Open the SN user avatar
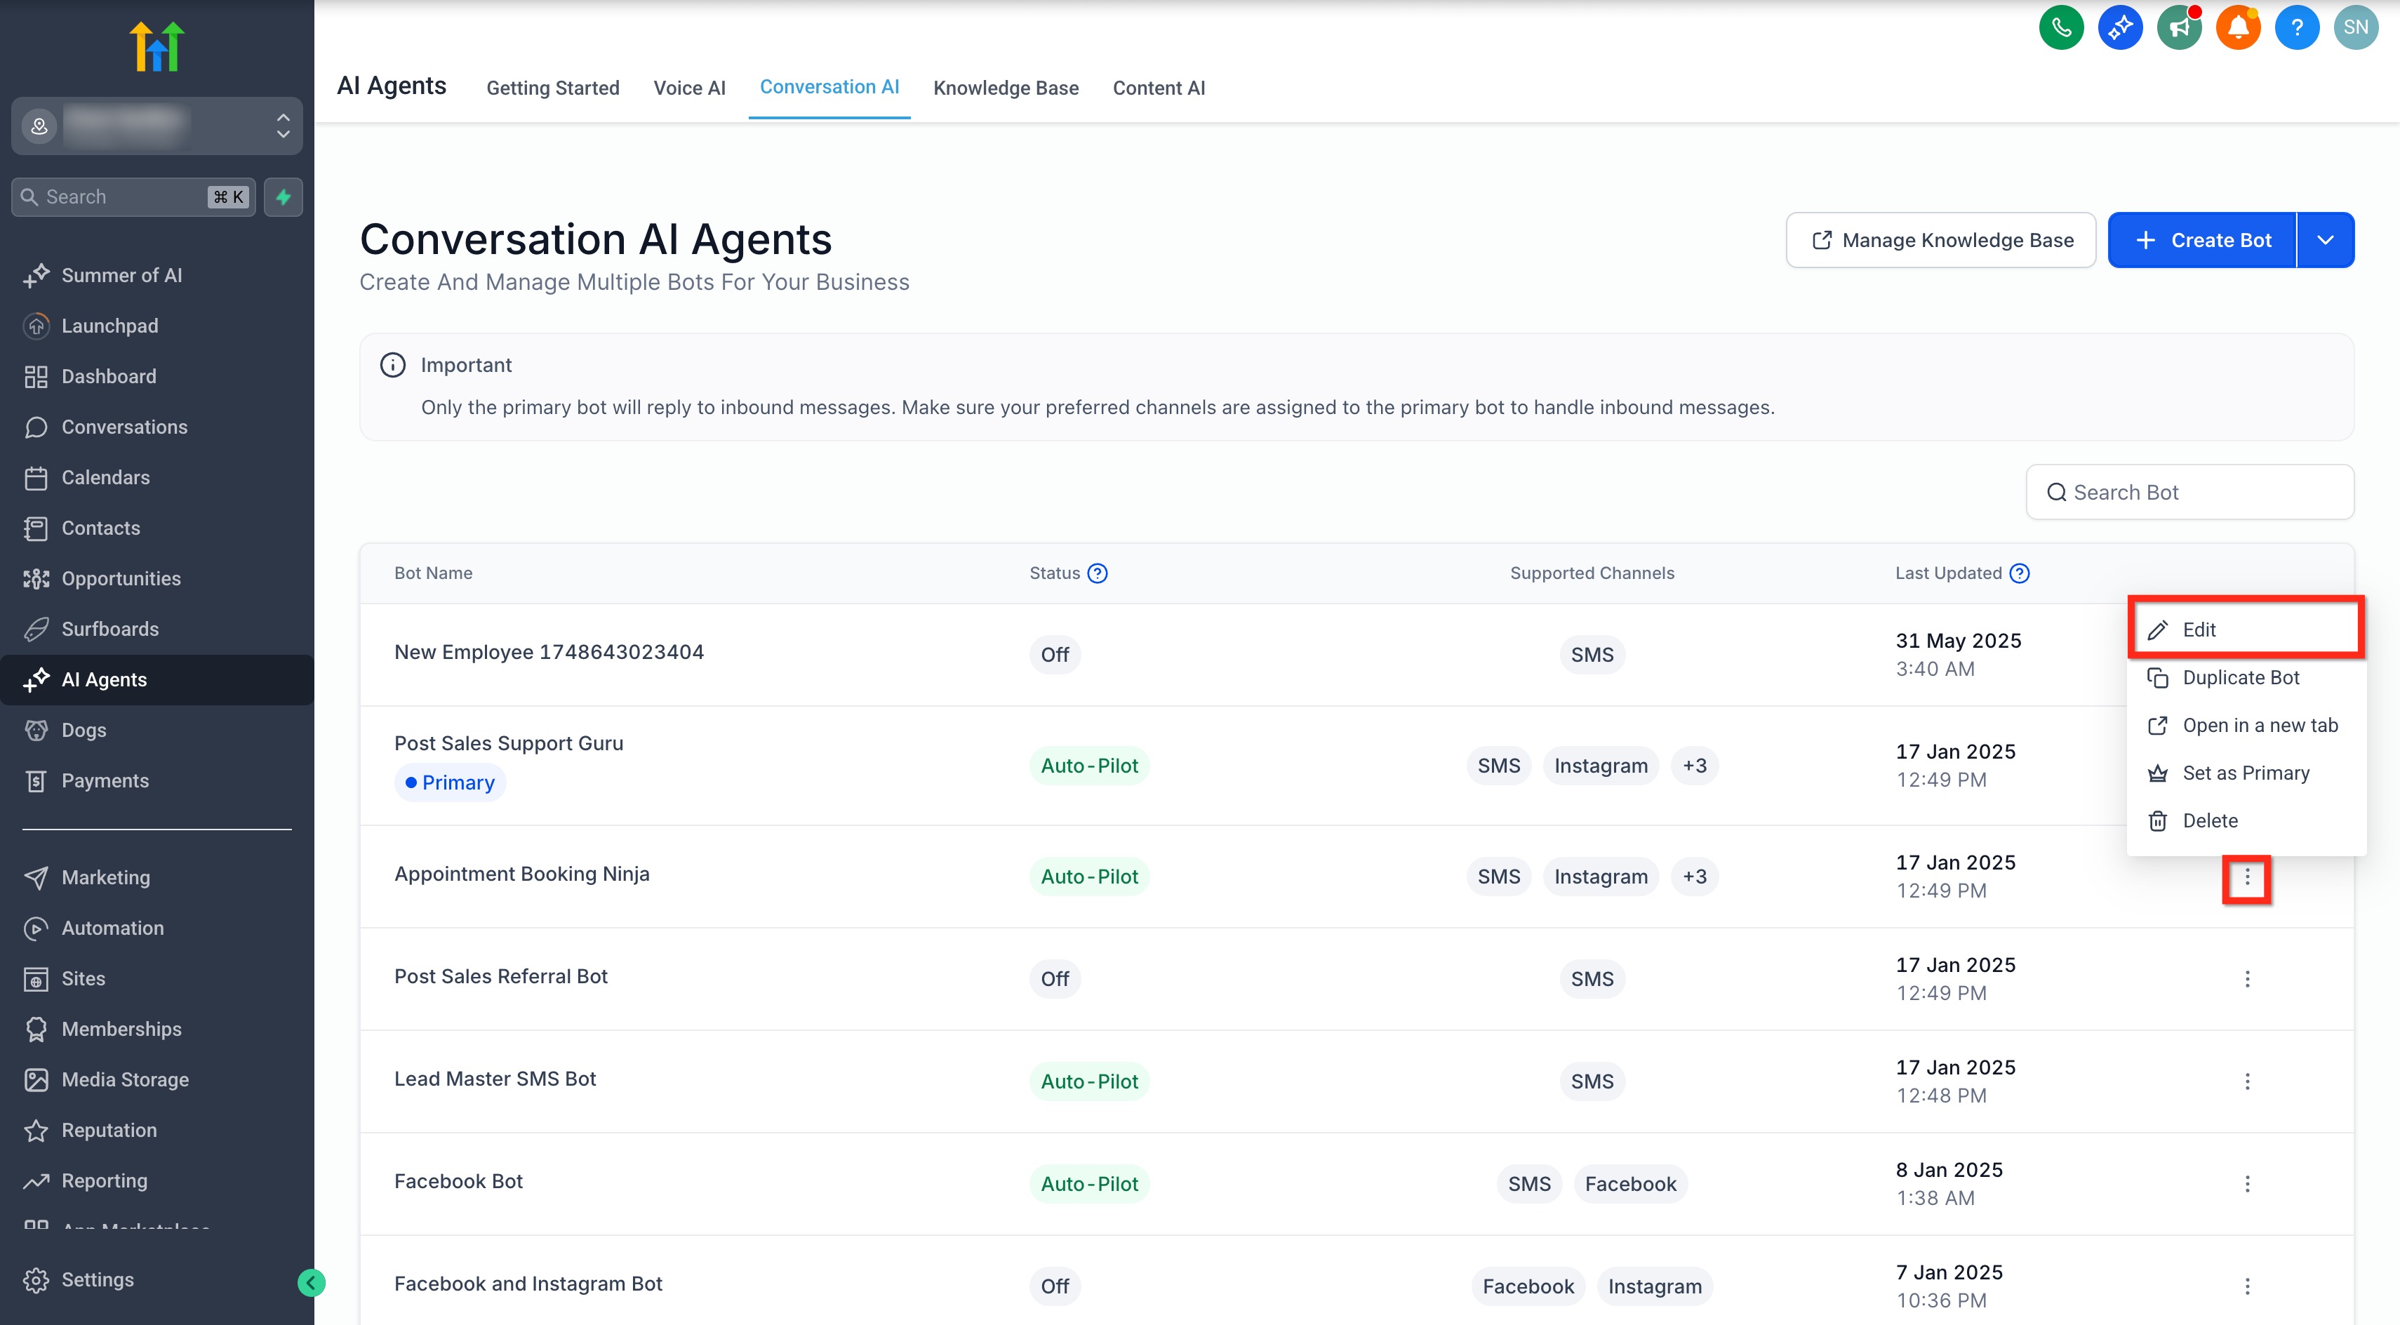The height and width of the screenshot is (1325, 2400). point(2355,28)
